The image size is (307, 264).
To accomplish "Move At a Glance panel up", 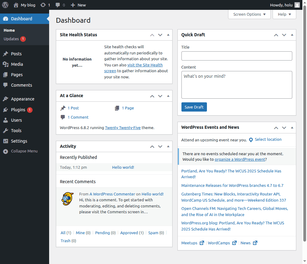I will [x=152, y=96].
